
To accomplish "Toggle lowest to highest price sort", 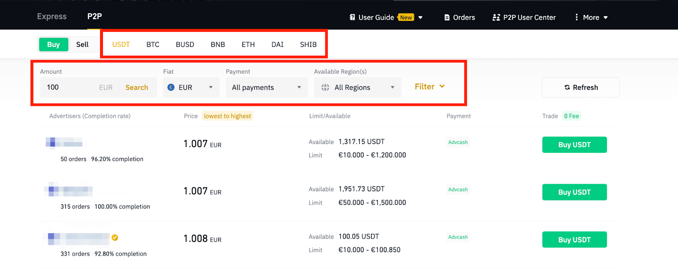I will click(228, 116).
